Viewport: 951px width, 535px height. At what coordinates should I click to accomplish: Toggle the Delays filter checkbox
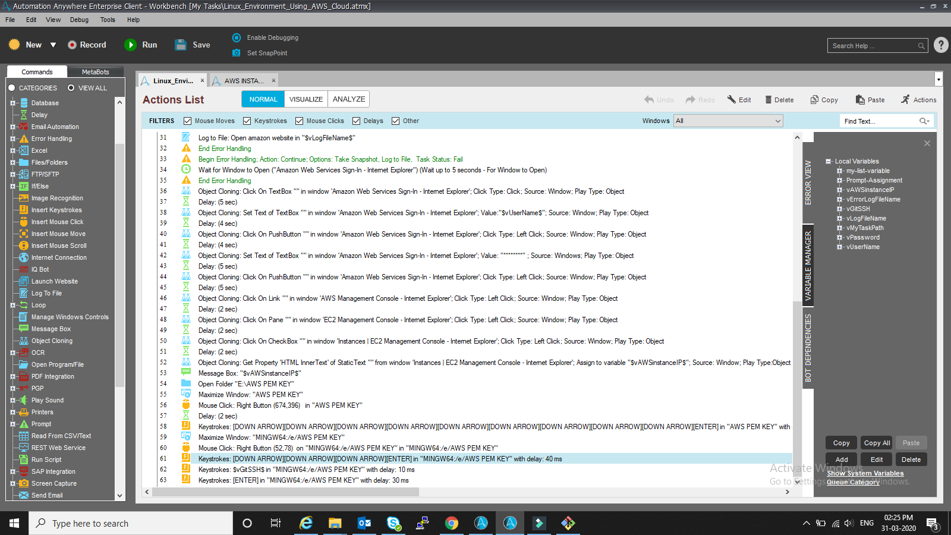(x=356, y=121)
